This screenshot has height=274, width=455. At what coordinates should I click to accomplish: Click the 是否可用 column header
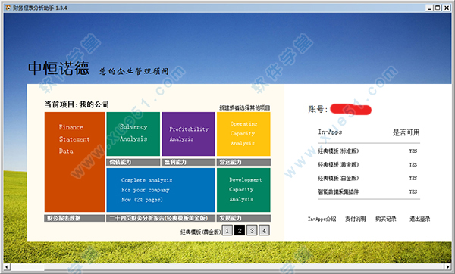point(406,132)
